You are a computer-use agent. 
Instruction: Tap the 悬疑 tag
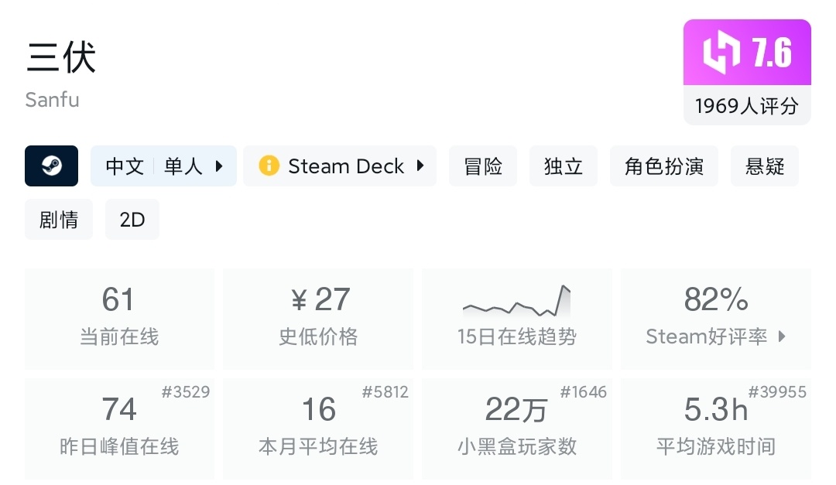[x=764, y=166]
